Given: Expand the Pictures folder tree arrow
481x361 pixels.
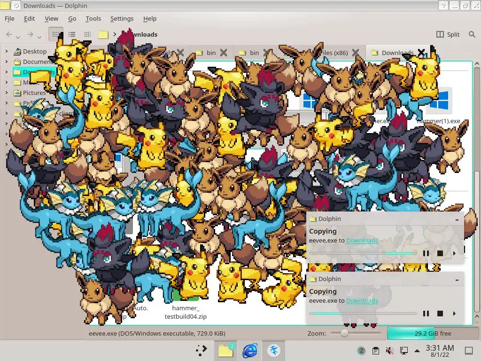Looking at the screenshot, I should (7, 93).
